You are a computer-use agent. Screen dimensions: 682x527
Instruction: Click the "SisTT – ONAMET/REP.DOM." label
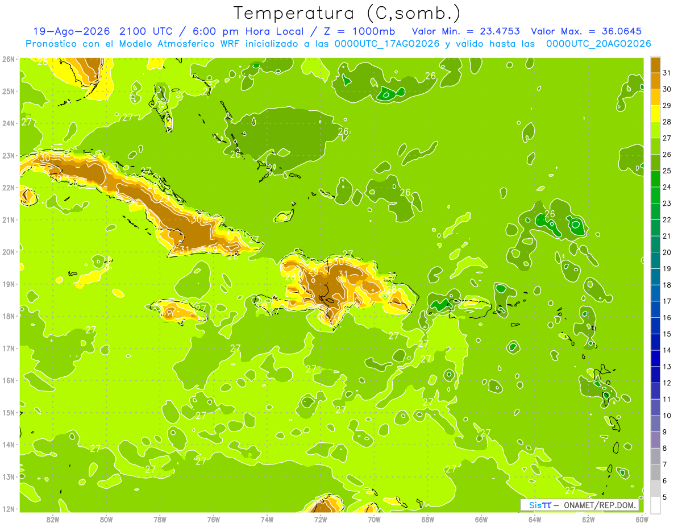pyautogui.click(x=580, y=505)
